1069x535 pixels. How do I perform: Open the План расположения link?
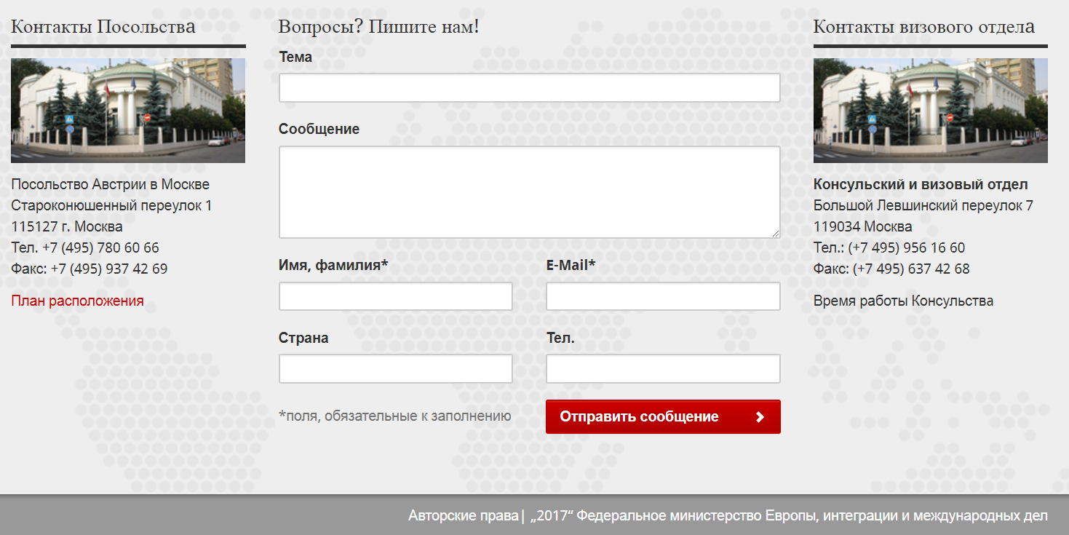tap(77, 301)
